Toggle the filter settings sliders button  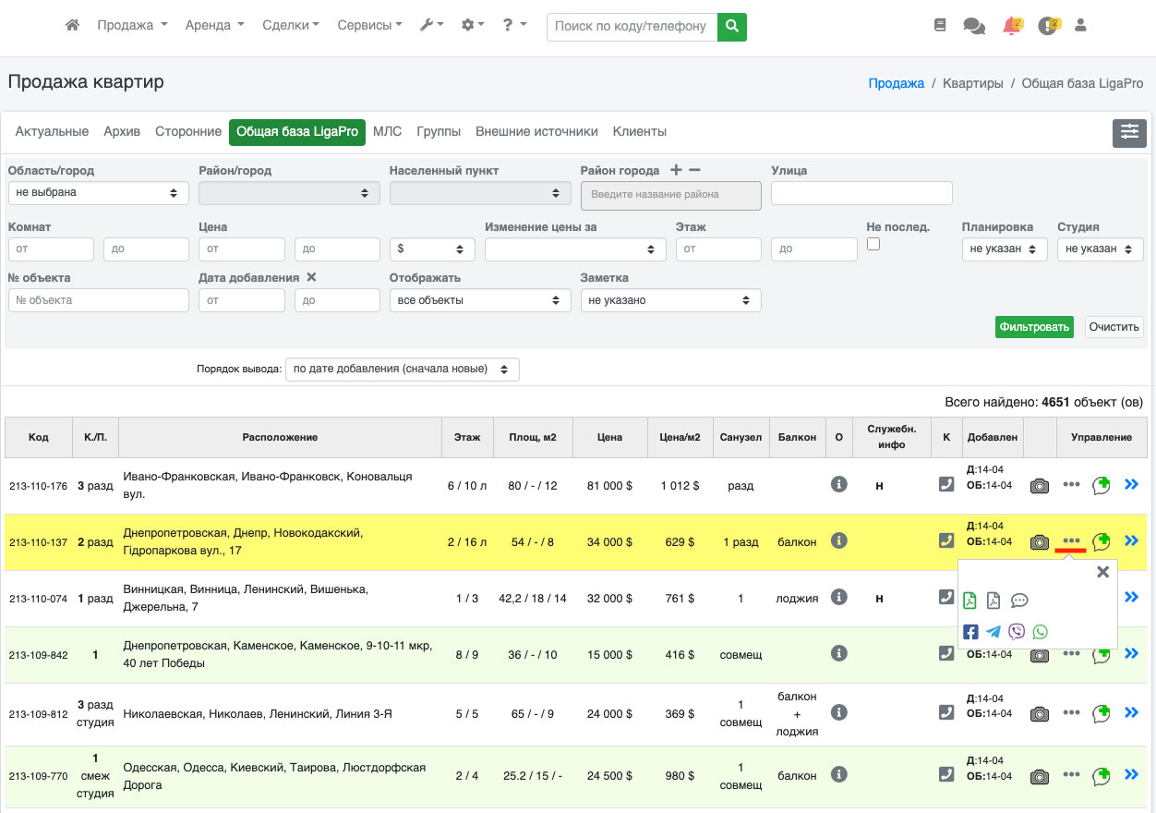[x=1129, y=133]
